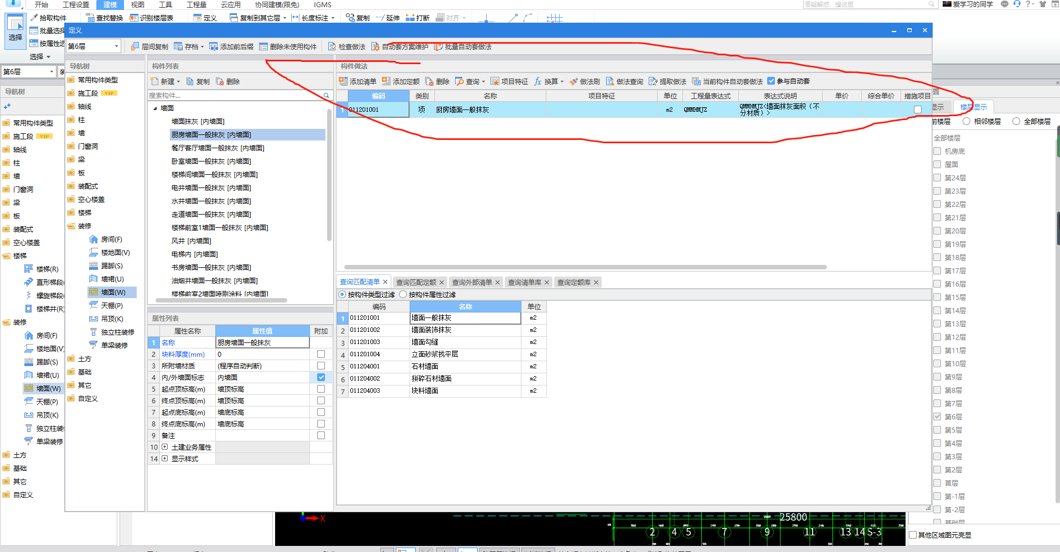Switch to 查询匹配清单 tab
The height and width of the screenshot is (552, 1060).
360,282
